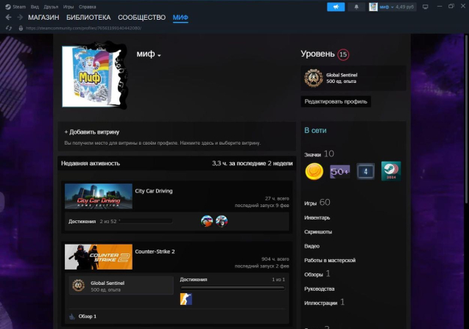Click the announcements megaphone icon
Viewport: 469px width, 329px height.
coord(336,7)
